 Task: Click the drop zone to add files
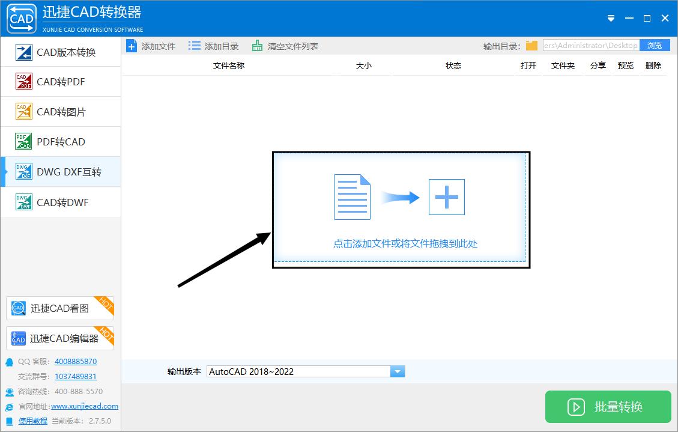click(401, 208)
